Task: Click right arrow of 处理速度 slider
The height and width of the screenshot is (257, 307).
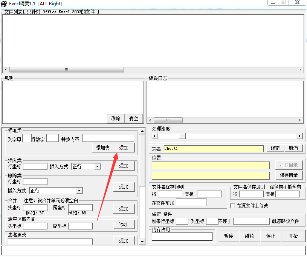Action: (299, 136)
